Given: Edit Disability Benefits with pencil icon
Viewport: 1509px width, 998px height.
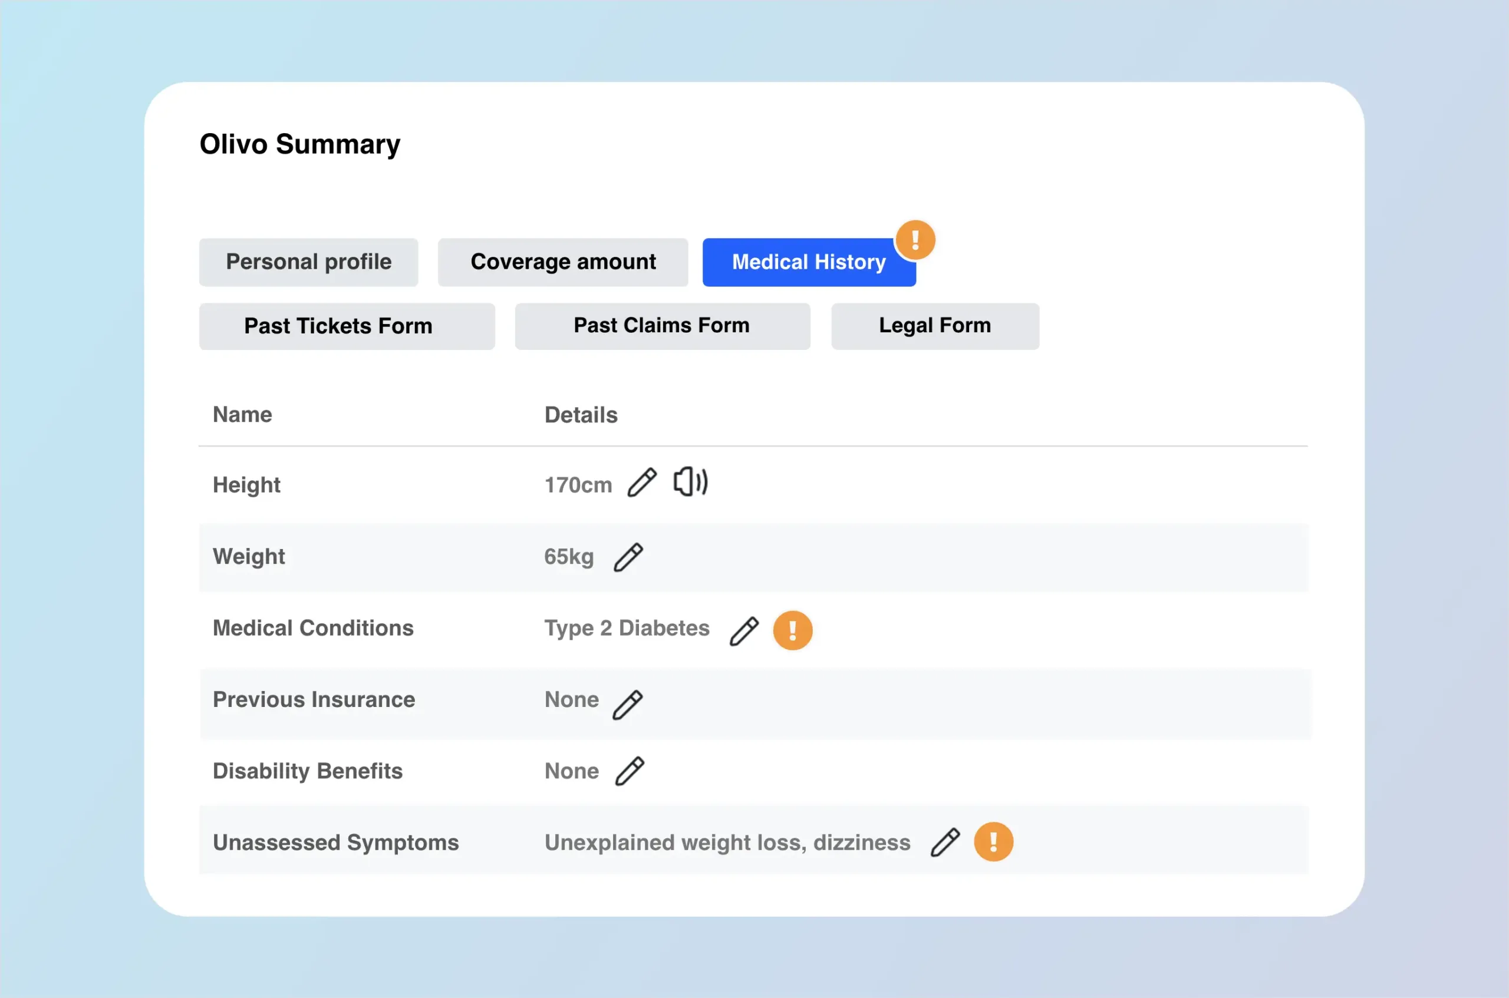Looking at the screenshot, I should pos(630,771).
